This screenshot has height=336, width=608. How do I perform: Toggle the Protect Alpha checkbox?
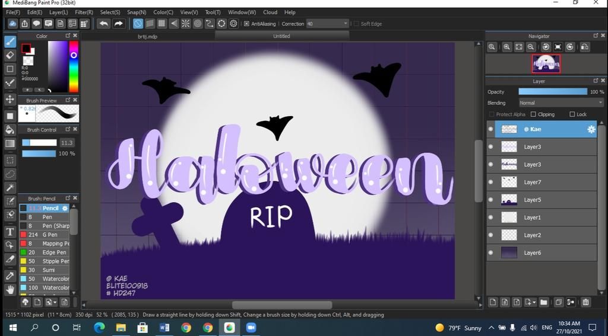point(492,114)
